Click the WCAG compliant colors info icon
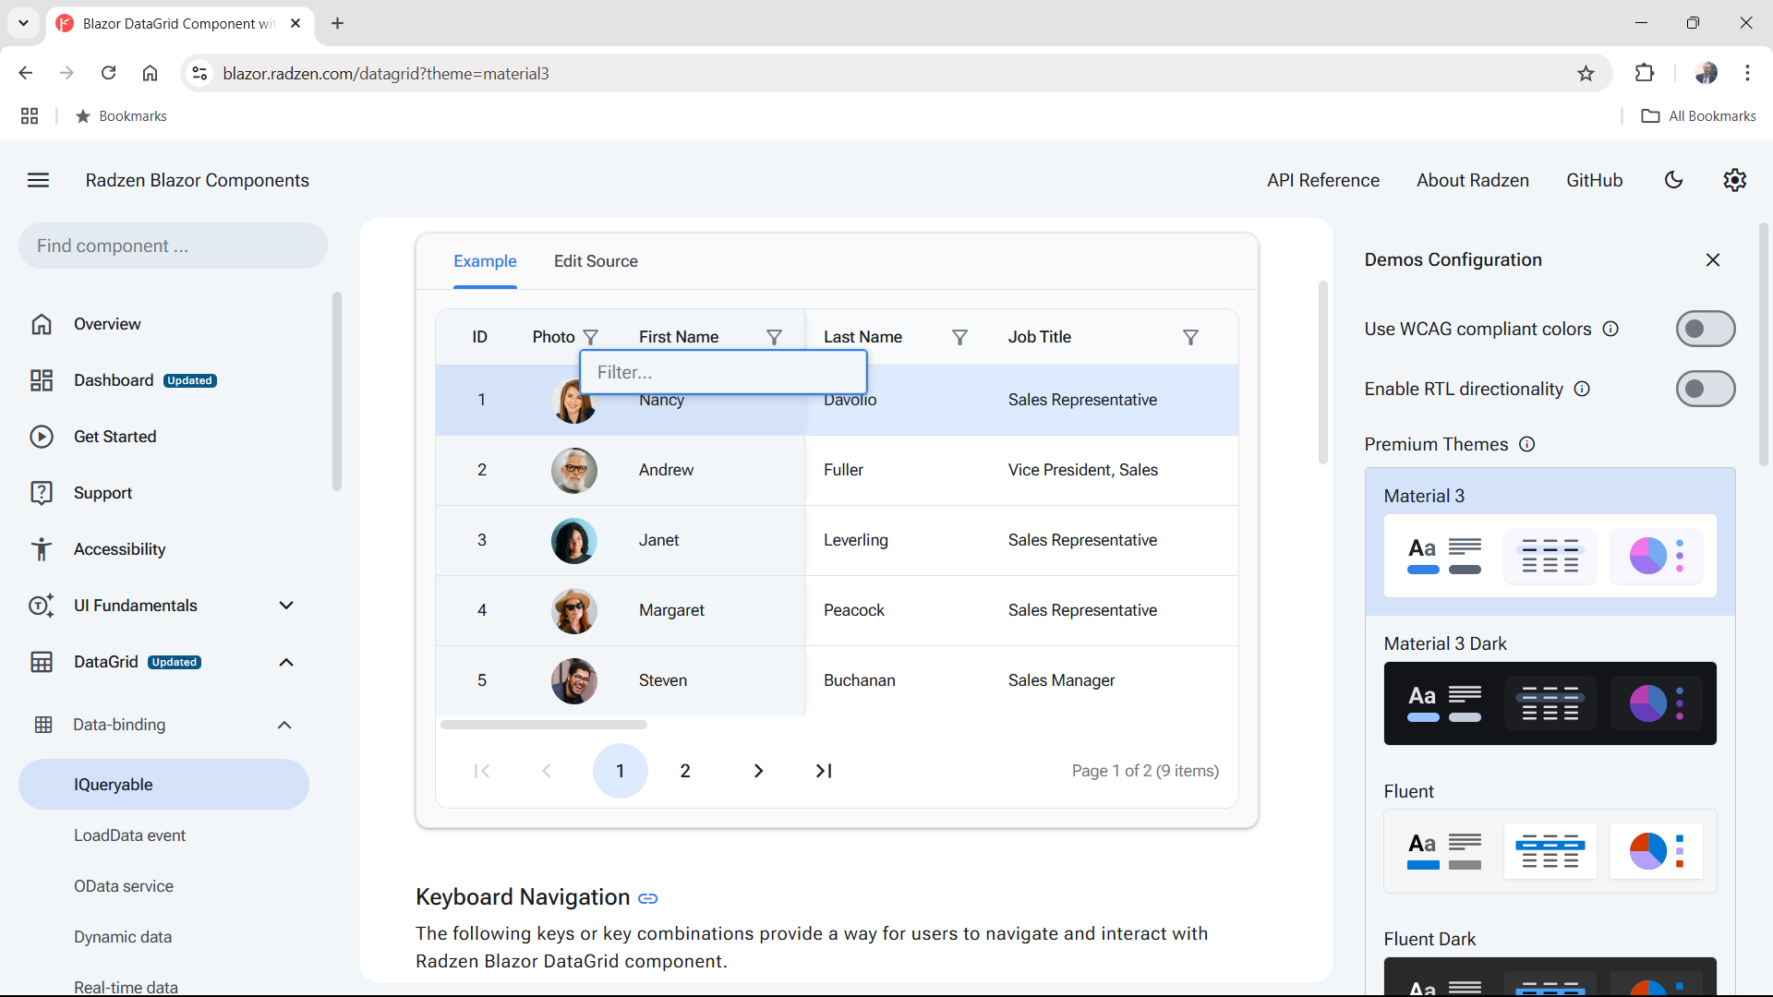Image resolution: width=1773 pixels, height=997 pixels. coord(1610,329)
